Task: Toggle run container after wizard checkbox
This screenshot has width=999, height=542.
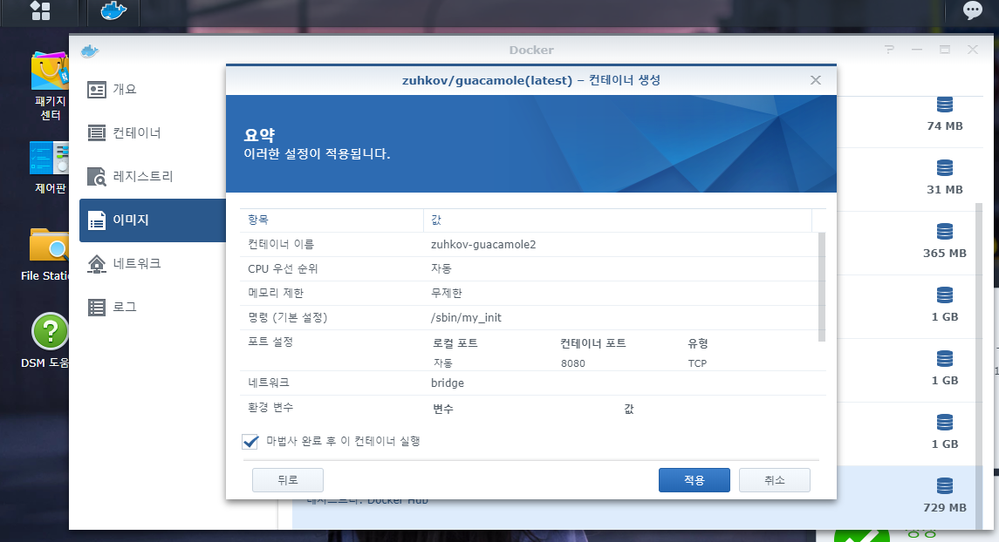Action: click(x=250, y=442)
